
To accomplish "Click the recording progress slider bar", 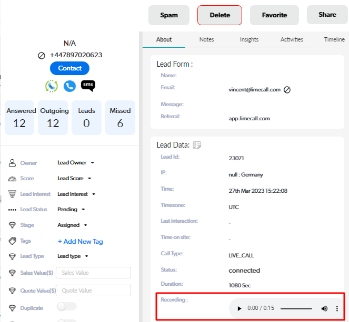I will 296,308.
